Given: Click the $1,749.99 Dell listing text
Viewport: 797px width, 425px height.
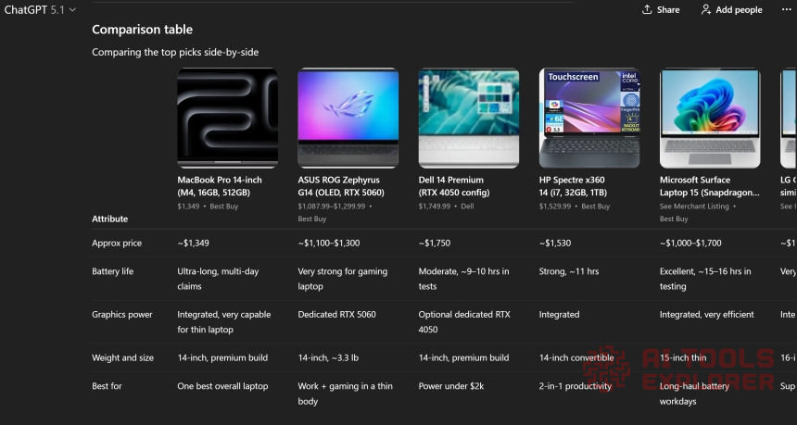Looking at the screenshot, I should point(447,206).
